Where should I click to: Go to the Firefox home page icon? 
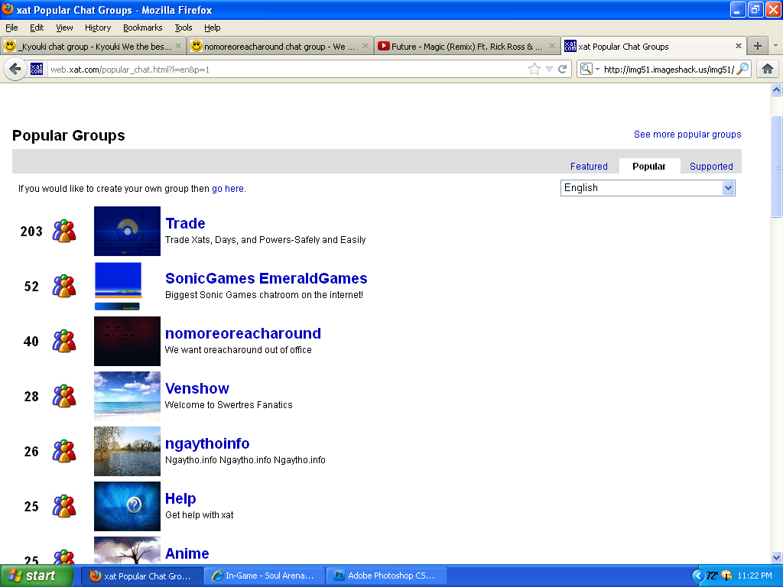tap(768, 69)
